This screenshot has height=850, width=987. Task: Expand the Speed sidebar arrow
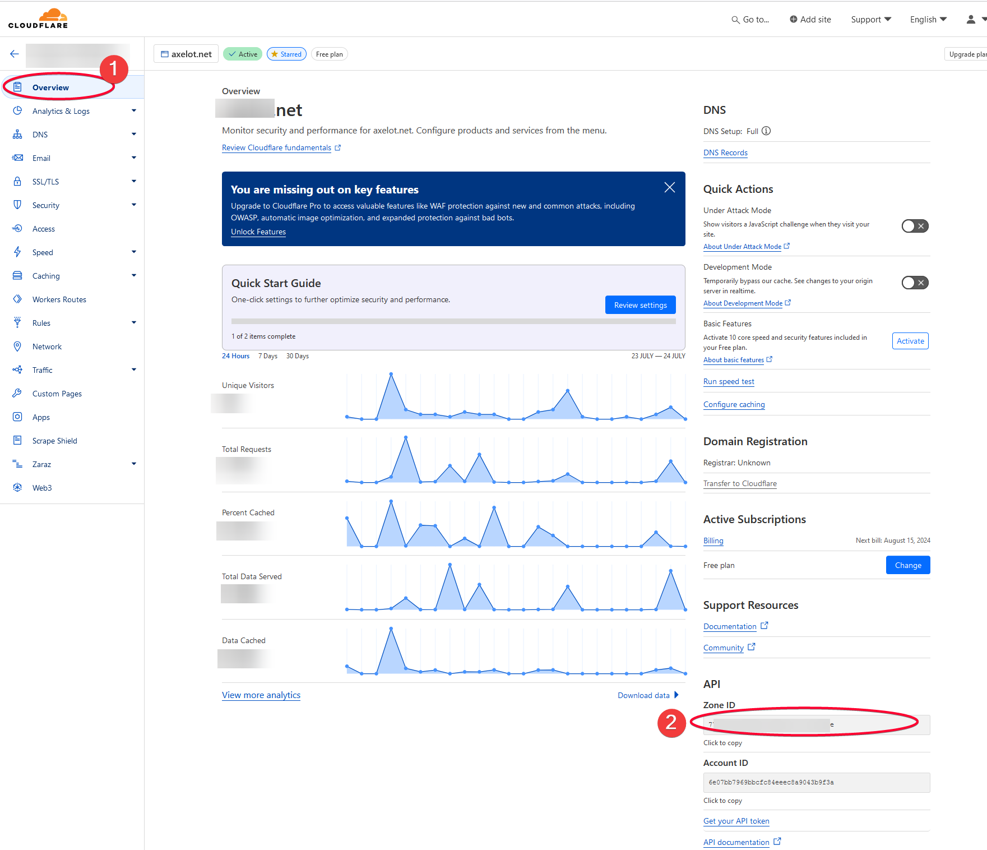click(x=134, y=252)
